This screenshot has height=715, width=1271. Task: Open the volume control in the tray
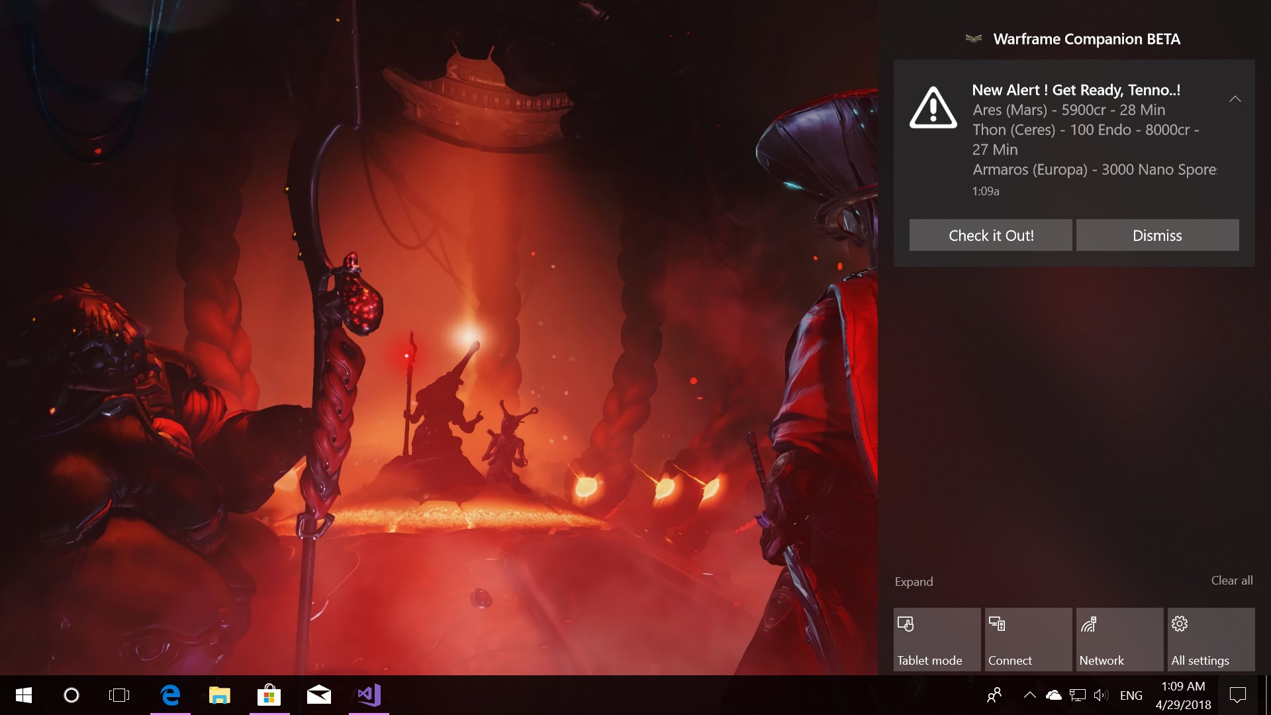click(x=1100, y=695)
